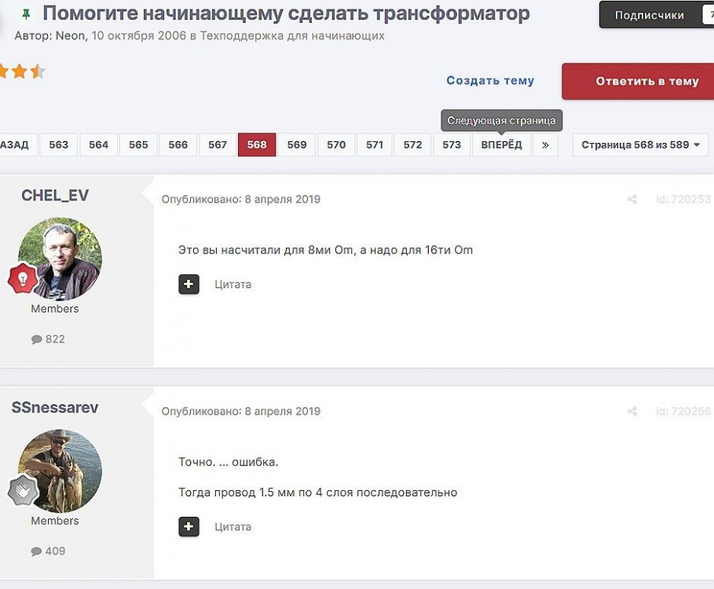Viewport: 714px width, 589px height.
Task: Click the grey rank badge of SSnessarev
Action: pyautogui.click(x=22, y=490)
